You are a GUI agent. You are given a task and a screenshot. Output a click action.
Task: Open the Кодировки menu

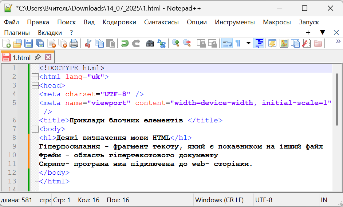point(119,22)
